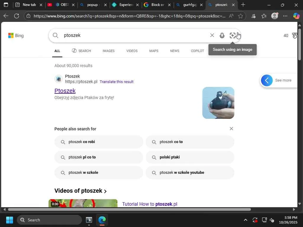Open a new tab with plus button
This screenshot has width=303, height=227.
click(x=243, y=5)
